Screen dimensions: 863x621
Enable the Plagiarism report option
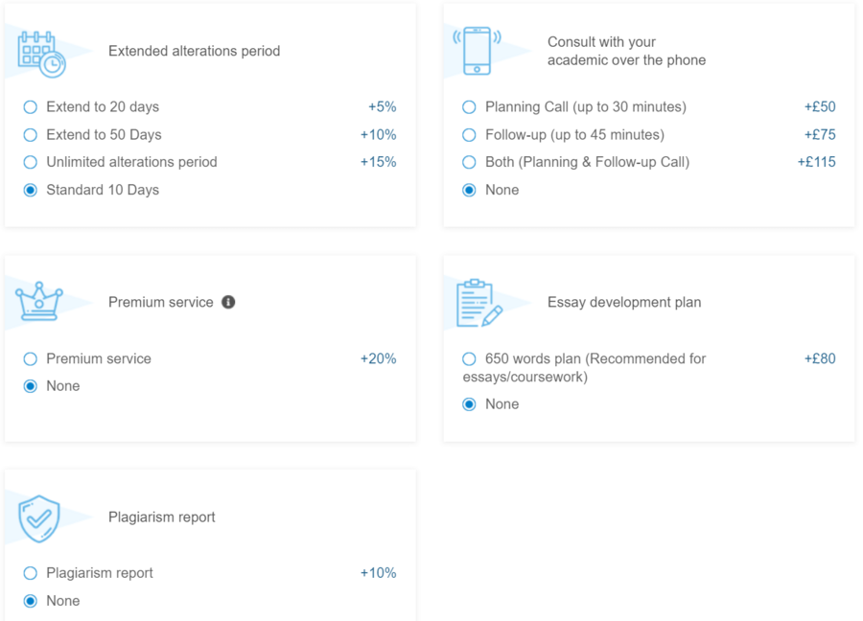[31, 573]
